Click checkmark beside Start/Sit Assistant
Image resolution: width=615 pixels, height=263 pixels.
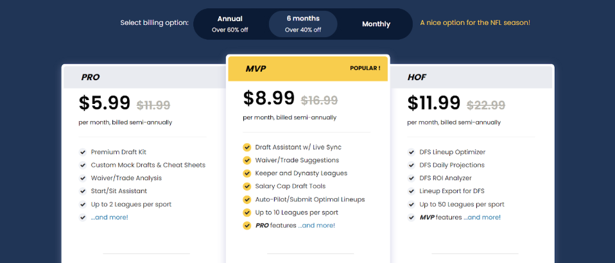pyautogui.click(x=82, y=191)
